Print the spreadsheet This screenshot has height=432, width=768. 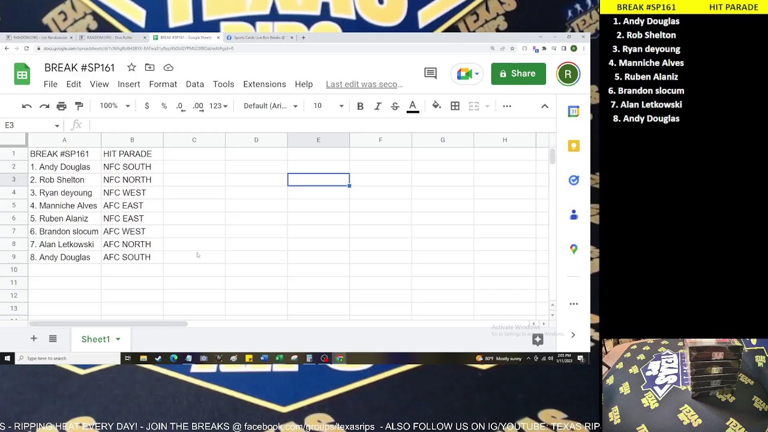pyautogui.click(x=61, y=106)
